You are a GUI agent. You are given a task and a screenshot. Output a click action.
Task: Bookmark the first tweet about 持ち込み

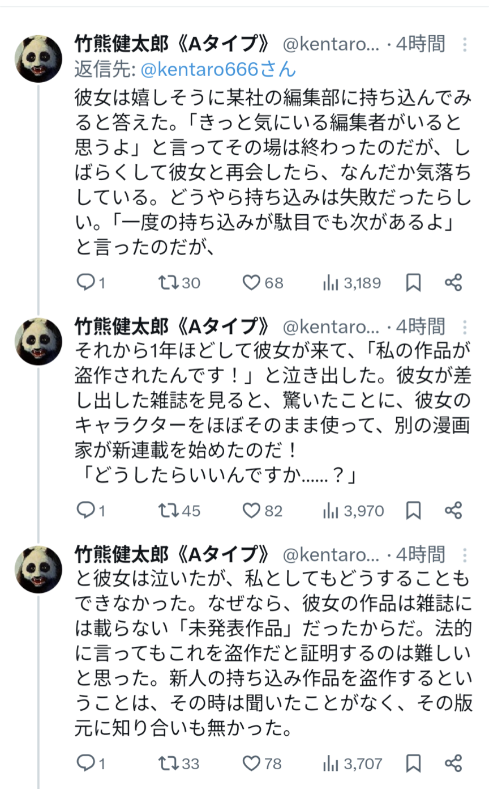(414, 282)
